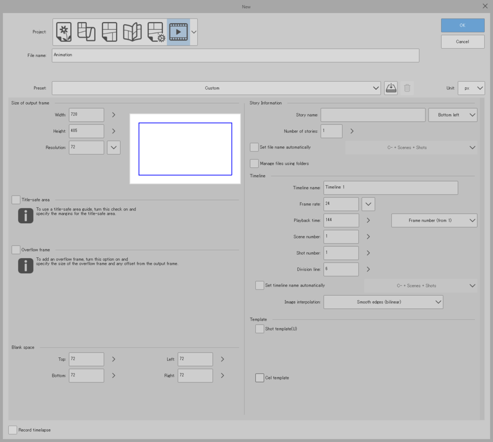This screenshot has height=442, width=493.
Task: Choose the Fanzine open-book project icon
Action: coord(132,31)
